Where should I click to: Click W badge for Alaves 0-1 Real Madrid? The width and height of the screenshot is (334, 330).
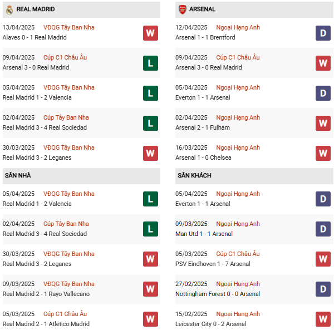coord(150,33)
